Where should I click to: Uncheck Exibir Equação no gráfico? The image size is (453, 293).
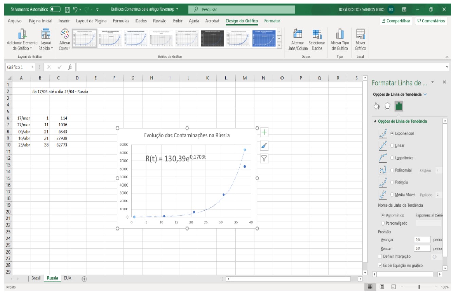pos(380,265)
